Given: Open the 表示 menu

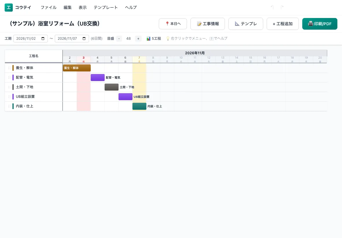Looking at the screenshot, I should [83, 8].
